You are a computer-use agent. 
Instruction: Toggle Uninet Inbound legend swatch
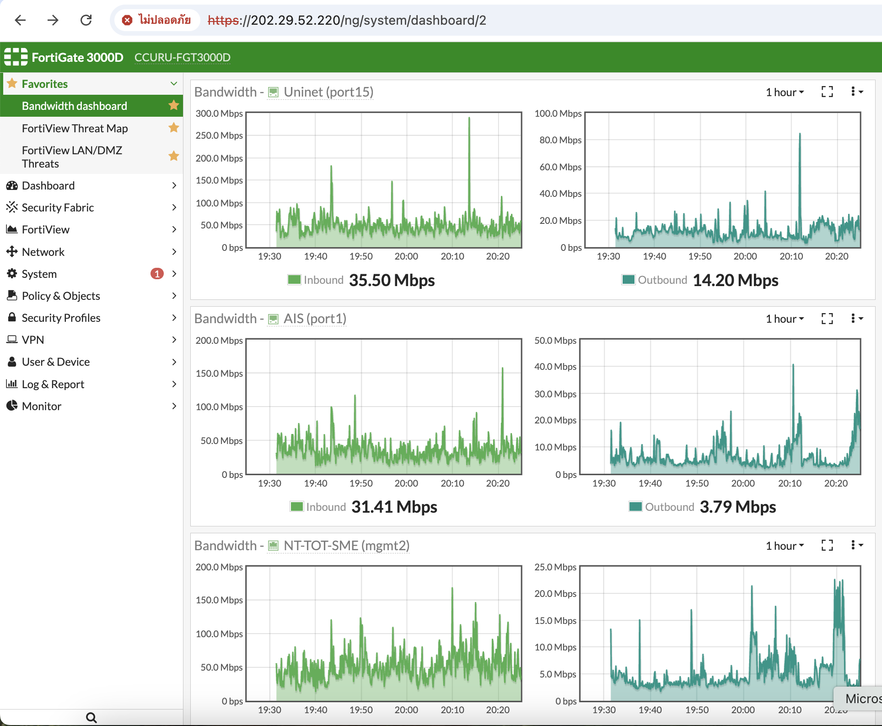294,280
